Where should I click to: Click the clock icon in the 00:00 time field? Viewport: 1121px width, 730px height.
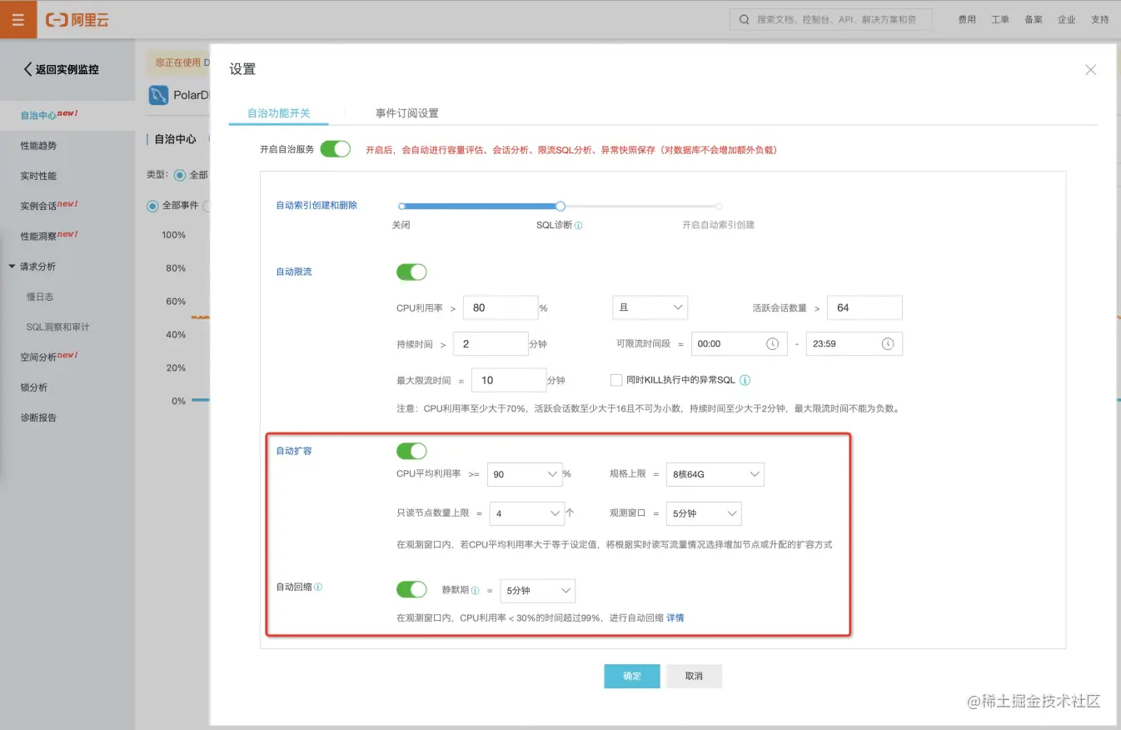pyautogui.click(x=772, y=343)
